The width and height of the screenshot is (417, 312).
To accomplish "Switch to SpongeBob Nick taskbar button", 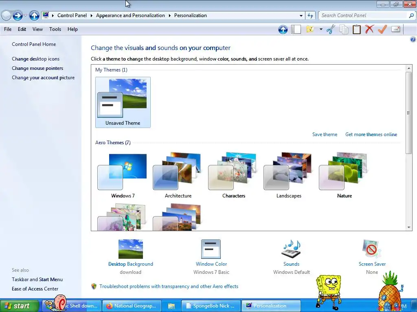I will (211, 306).
